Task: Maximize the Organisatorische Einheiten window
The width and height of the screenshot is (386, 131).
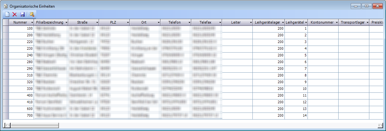Action: click(366, 6)
